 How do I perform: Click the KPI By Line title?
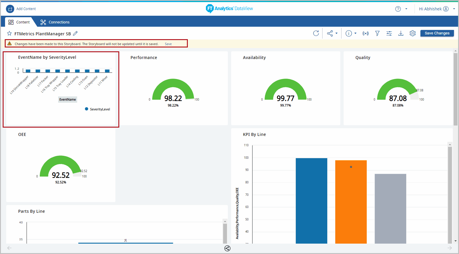click(254, 134)
